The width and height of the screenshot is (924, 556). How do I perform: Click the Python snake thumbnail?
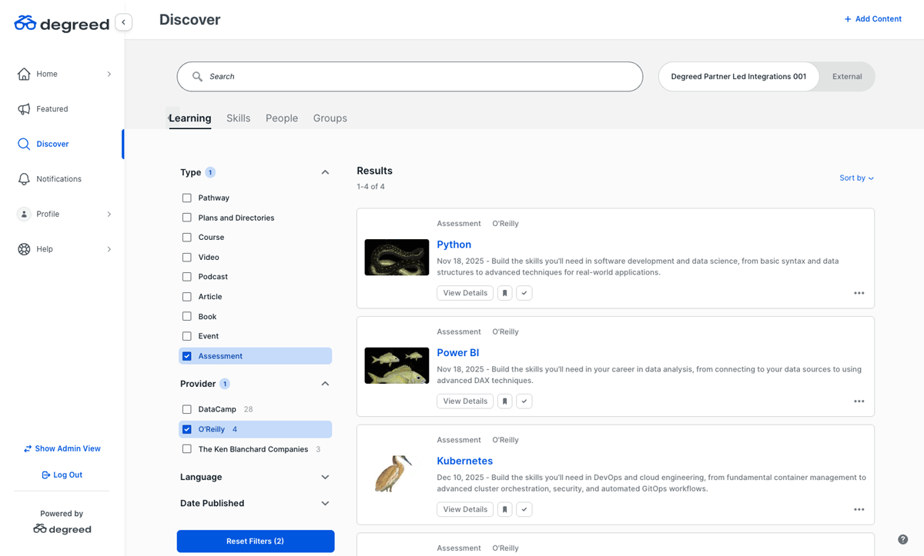click(397, 257)
